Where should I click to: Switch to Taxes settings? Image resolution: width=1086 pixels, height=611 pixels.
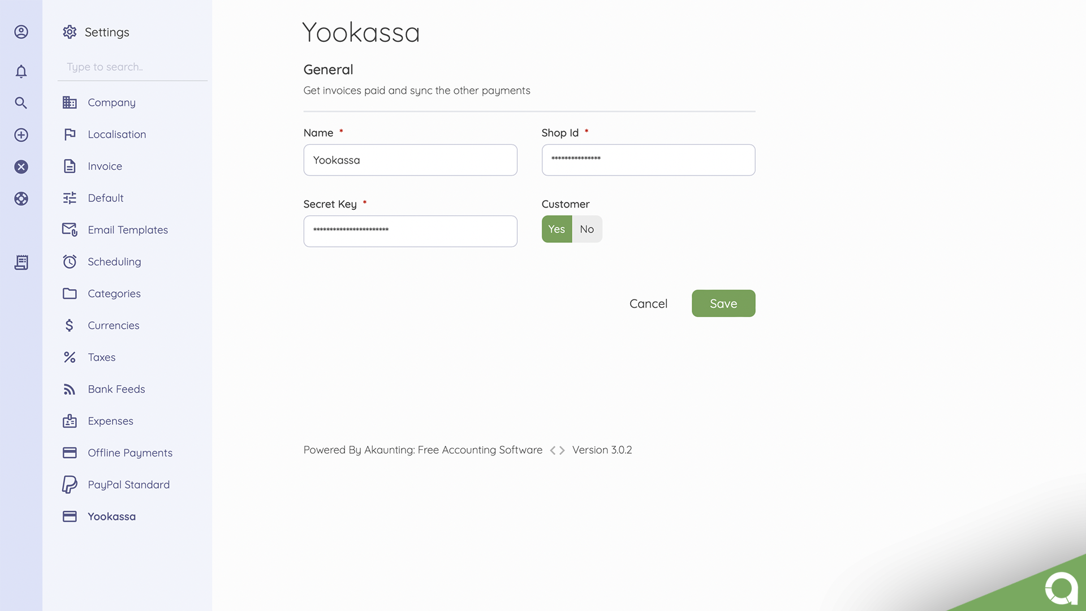point(101,357)
